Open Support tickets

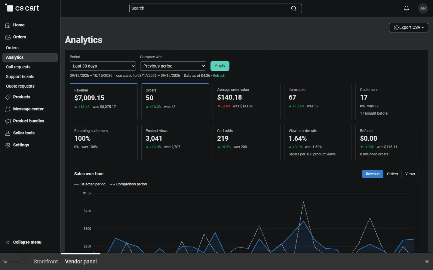point(20,76)
